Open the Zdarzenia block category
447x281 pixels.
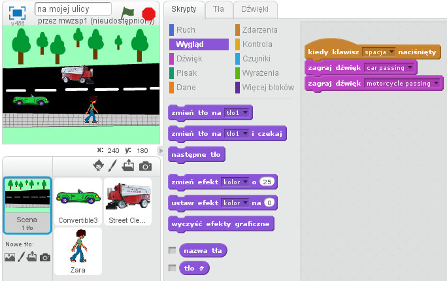tap(256, 30)
